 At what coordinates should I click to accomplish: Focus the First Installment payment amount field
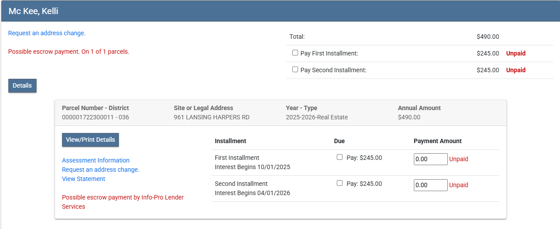point(430,159)
